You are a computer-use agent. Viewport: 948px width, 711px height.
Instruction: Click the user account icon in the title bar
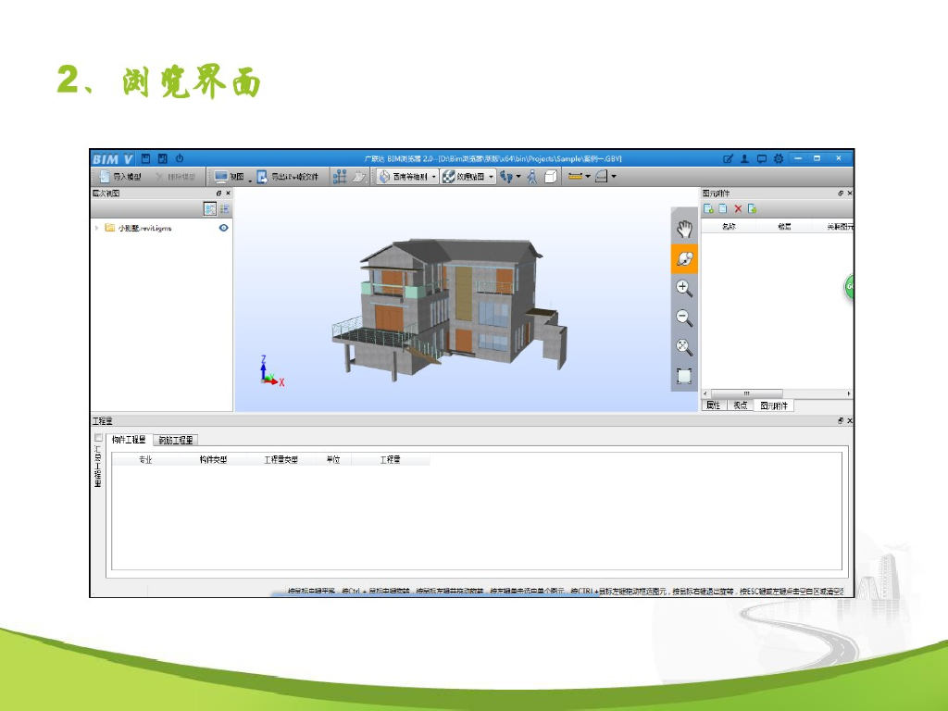tap(745, 159)
